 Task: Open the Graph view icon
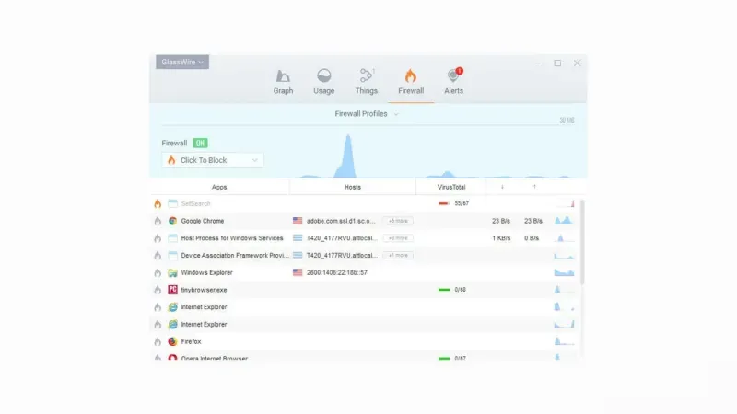click(x=283, y=76)
